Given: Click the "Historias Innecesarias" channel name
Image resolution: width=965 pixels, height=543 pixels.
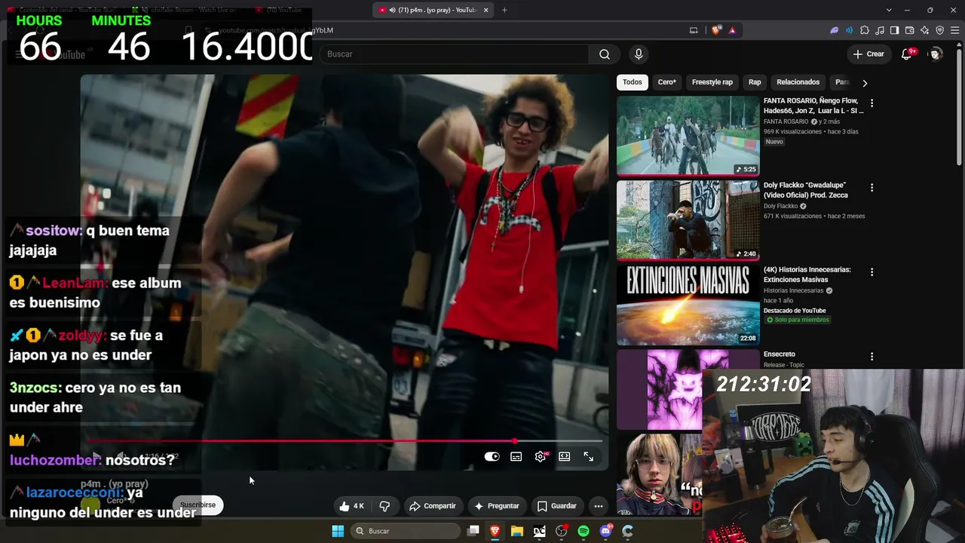Looking at the screenshot, I should (x=794, y=290).
